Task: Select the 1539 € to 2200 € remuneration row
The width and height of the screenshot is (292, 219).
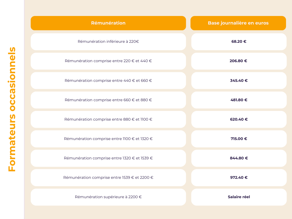Action: point(108,177)
